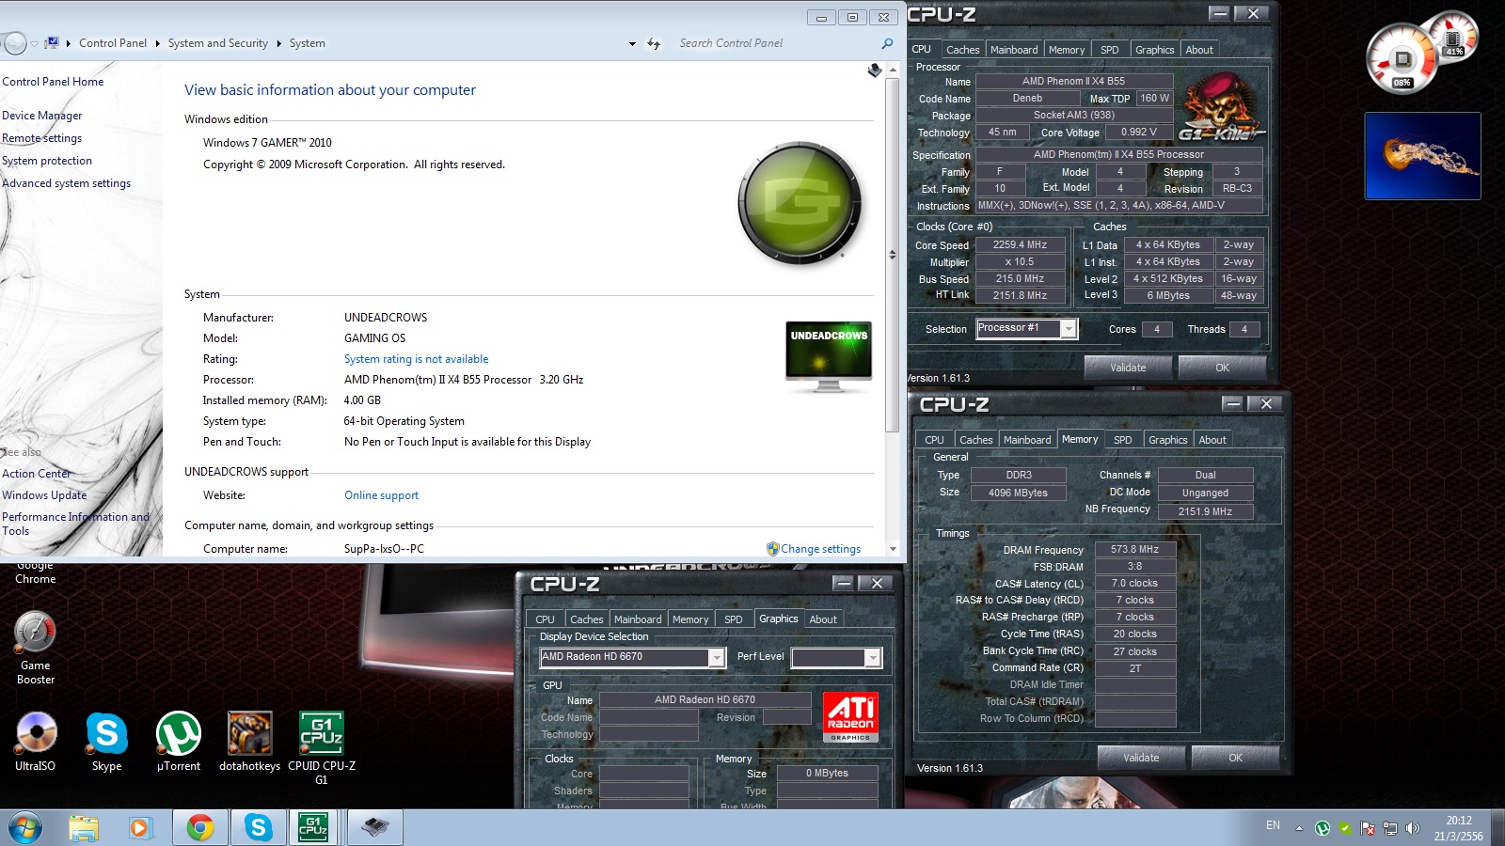1505x846 pixels.
Task: Open CPU tab in CPU-Z Graphics window
Action: pos(545,619)
